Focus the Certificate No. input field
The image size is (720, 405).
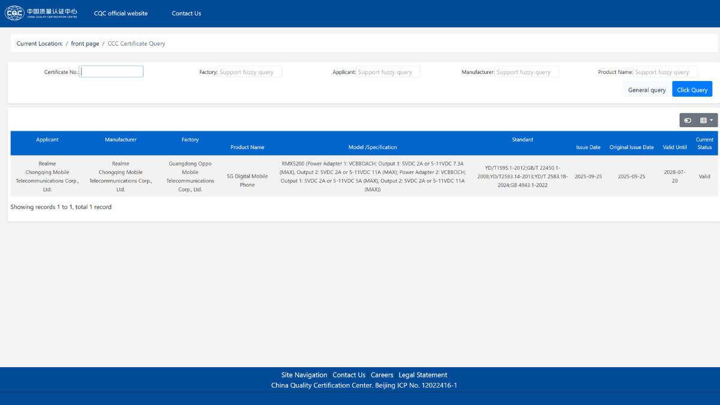coord(112,71)
